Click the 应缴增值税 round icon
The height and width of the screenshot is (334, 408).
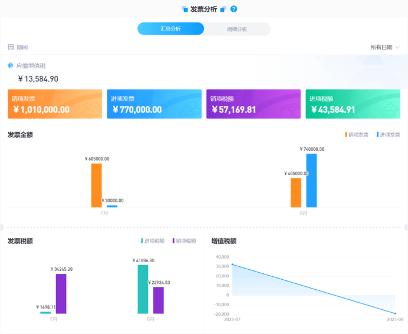[11, 66]
